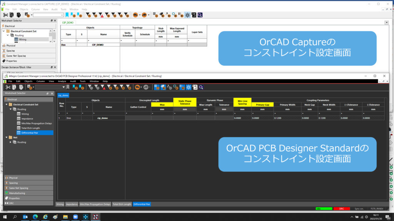
Task: Click the magnifier icon in Capture toolbar
Action: [x=200, y=15]
